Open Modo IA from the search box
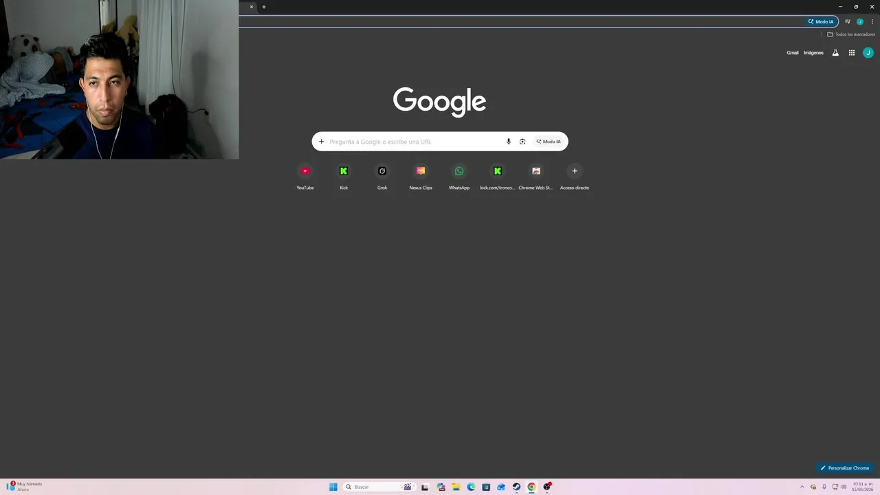 coord(549,142)
